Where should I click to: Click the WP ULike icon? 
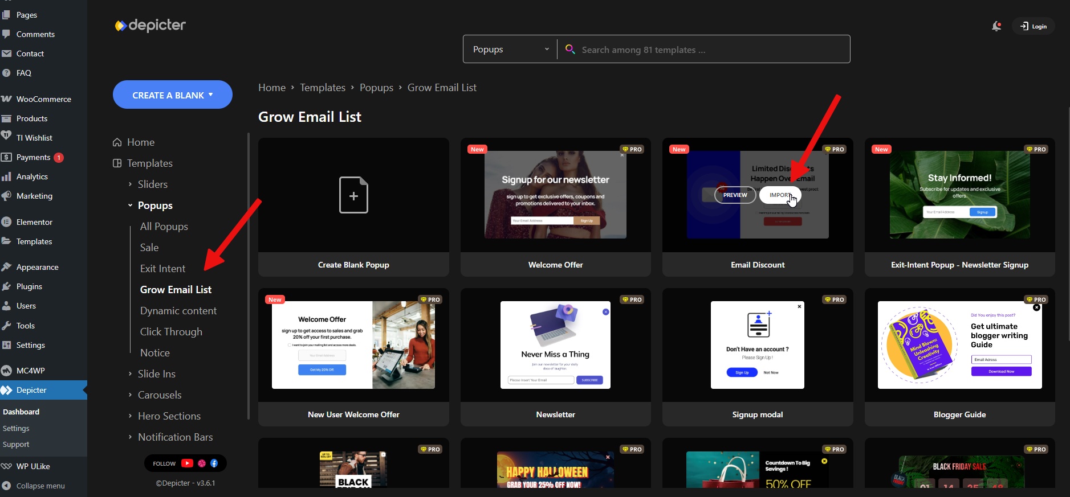coord(6,466)
